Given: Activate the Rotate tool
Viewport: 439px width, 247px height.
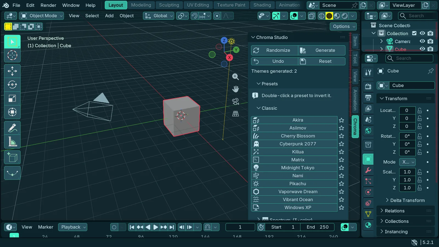Looking at the screenshot, I should click(12, 85).
